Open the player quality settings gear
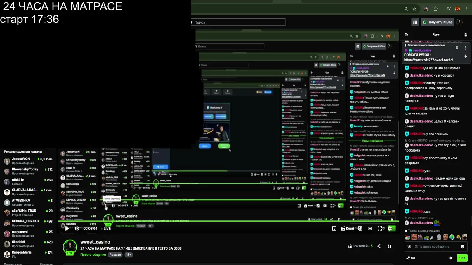Image resolution: width=472 pixels, height=265 pixels. [x=390, y=229]
